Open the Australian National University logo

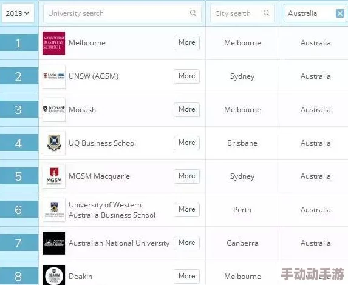pyautogui.click(x=53, y=243)
